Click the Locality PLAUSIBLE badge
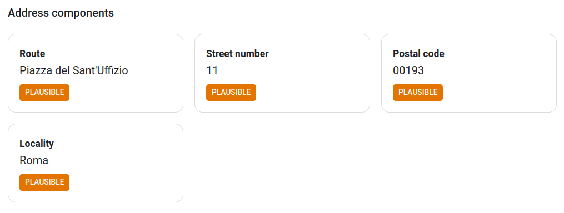The height and width of the screenshot is (213, 564). tap(44, 182)
